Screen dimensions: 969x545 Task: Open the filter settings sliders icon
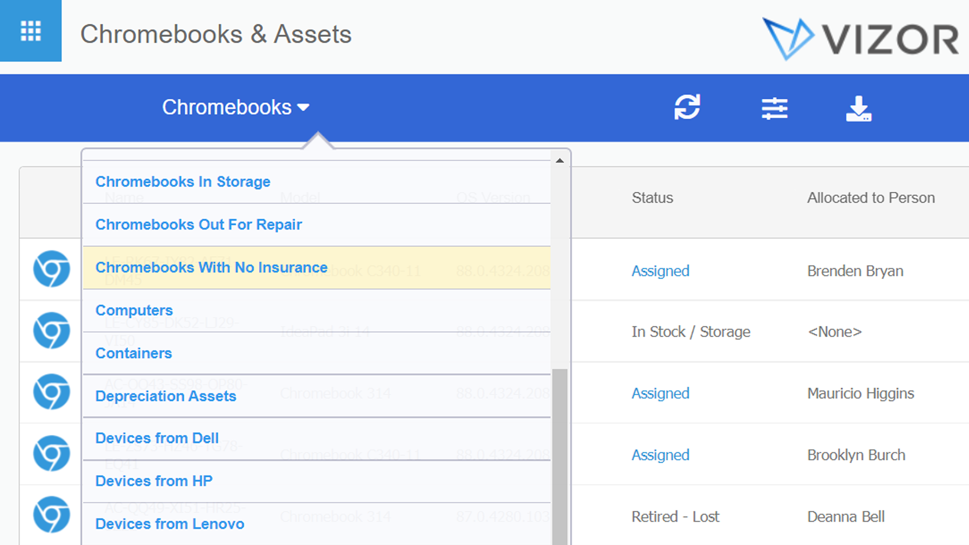(775, 108)
